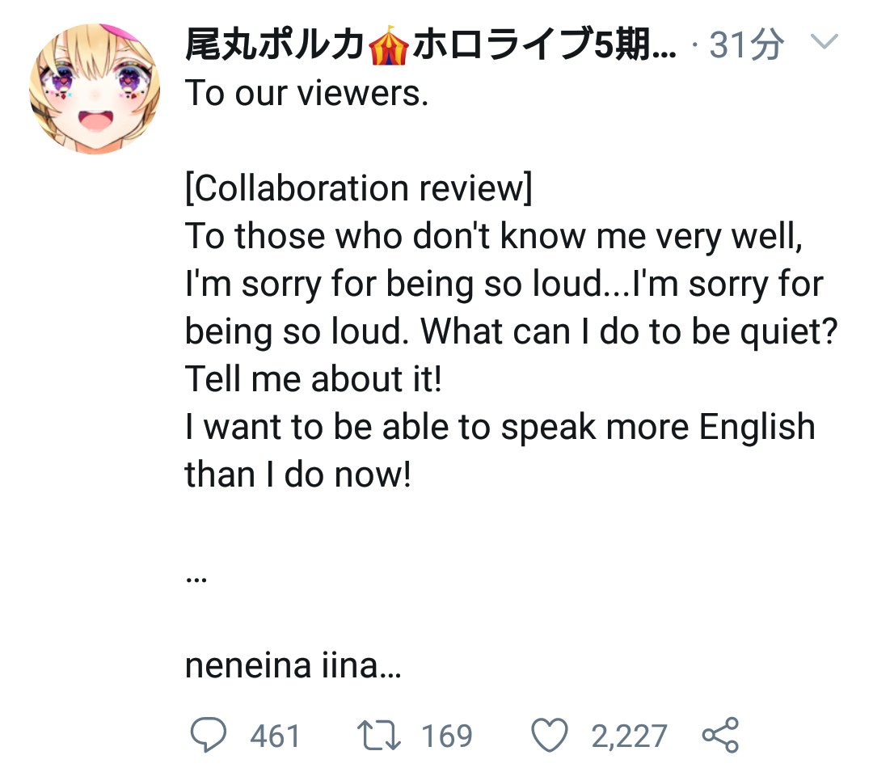Click the "Tell me about it!" sentence
Viewport: 873px width, 772px height.
coord(314,378)
